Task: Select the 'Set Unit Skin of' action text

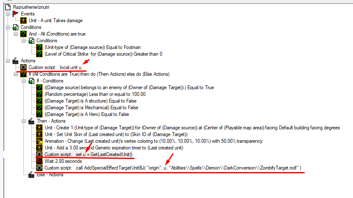Action: (x=116, y=134)
